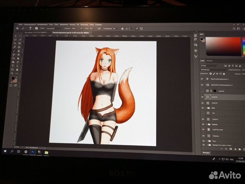Expand the Тени layer group
The width and height of the screenshot is (245, 184).
tap(207, 141)
